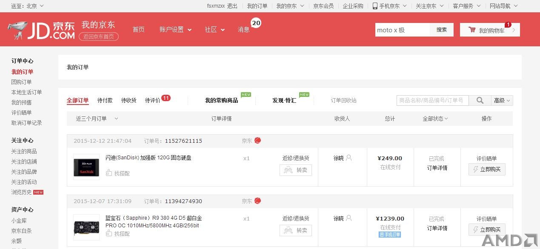Click order number 11527621115
Screen dimensions: 540x249
183,141
